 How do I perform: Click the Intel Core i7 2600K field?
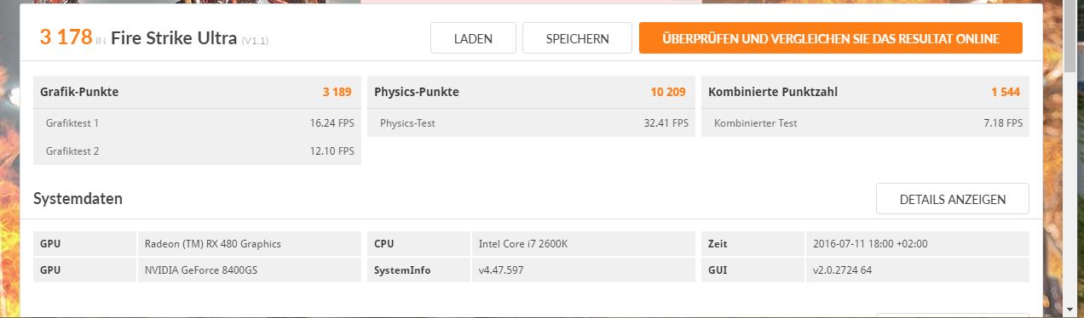click(x=583, y=244)
